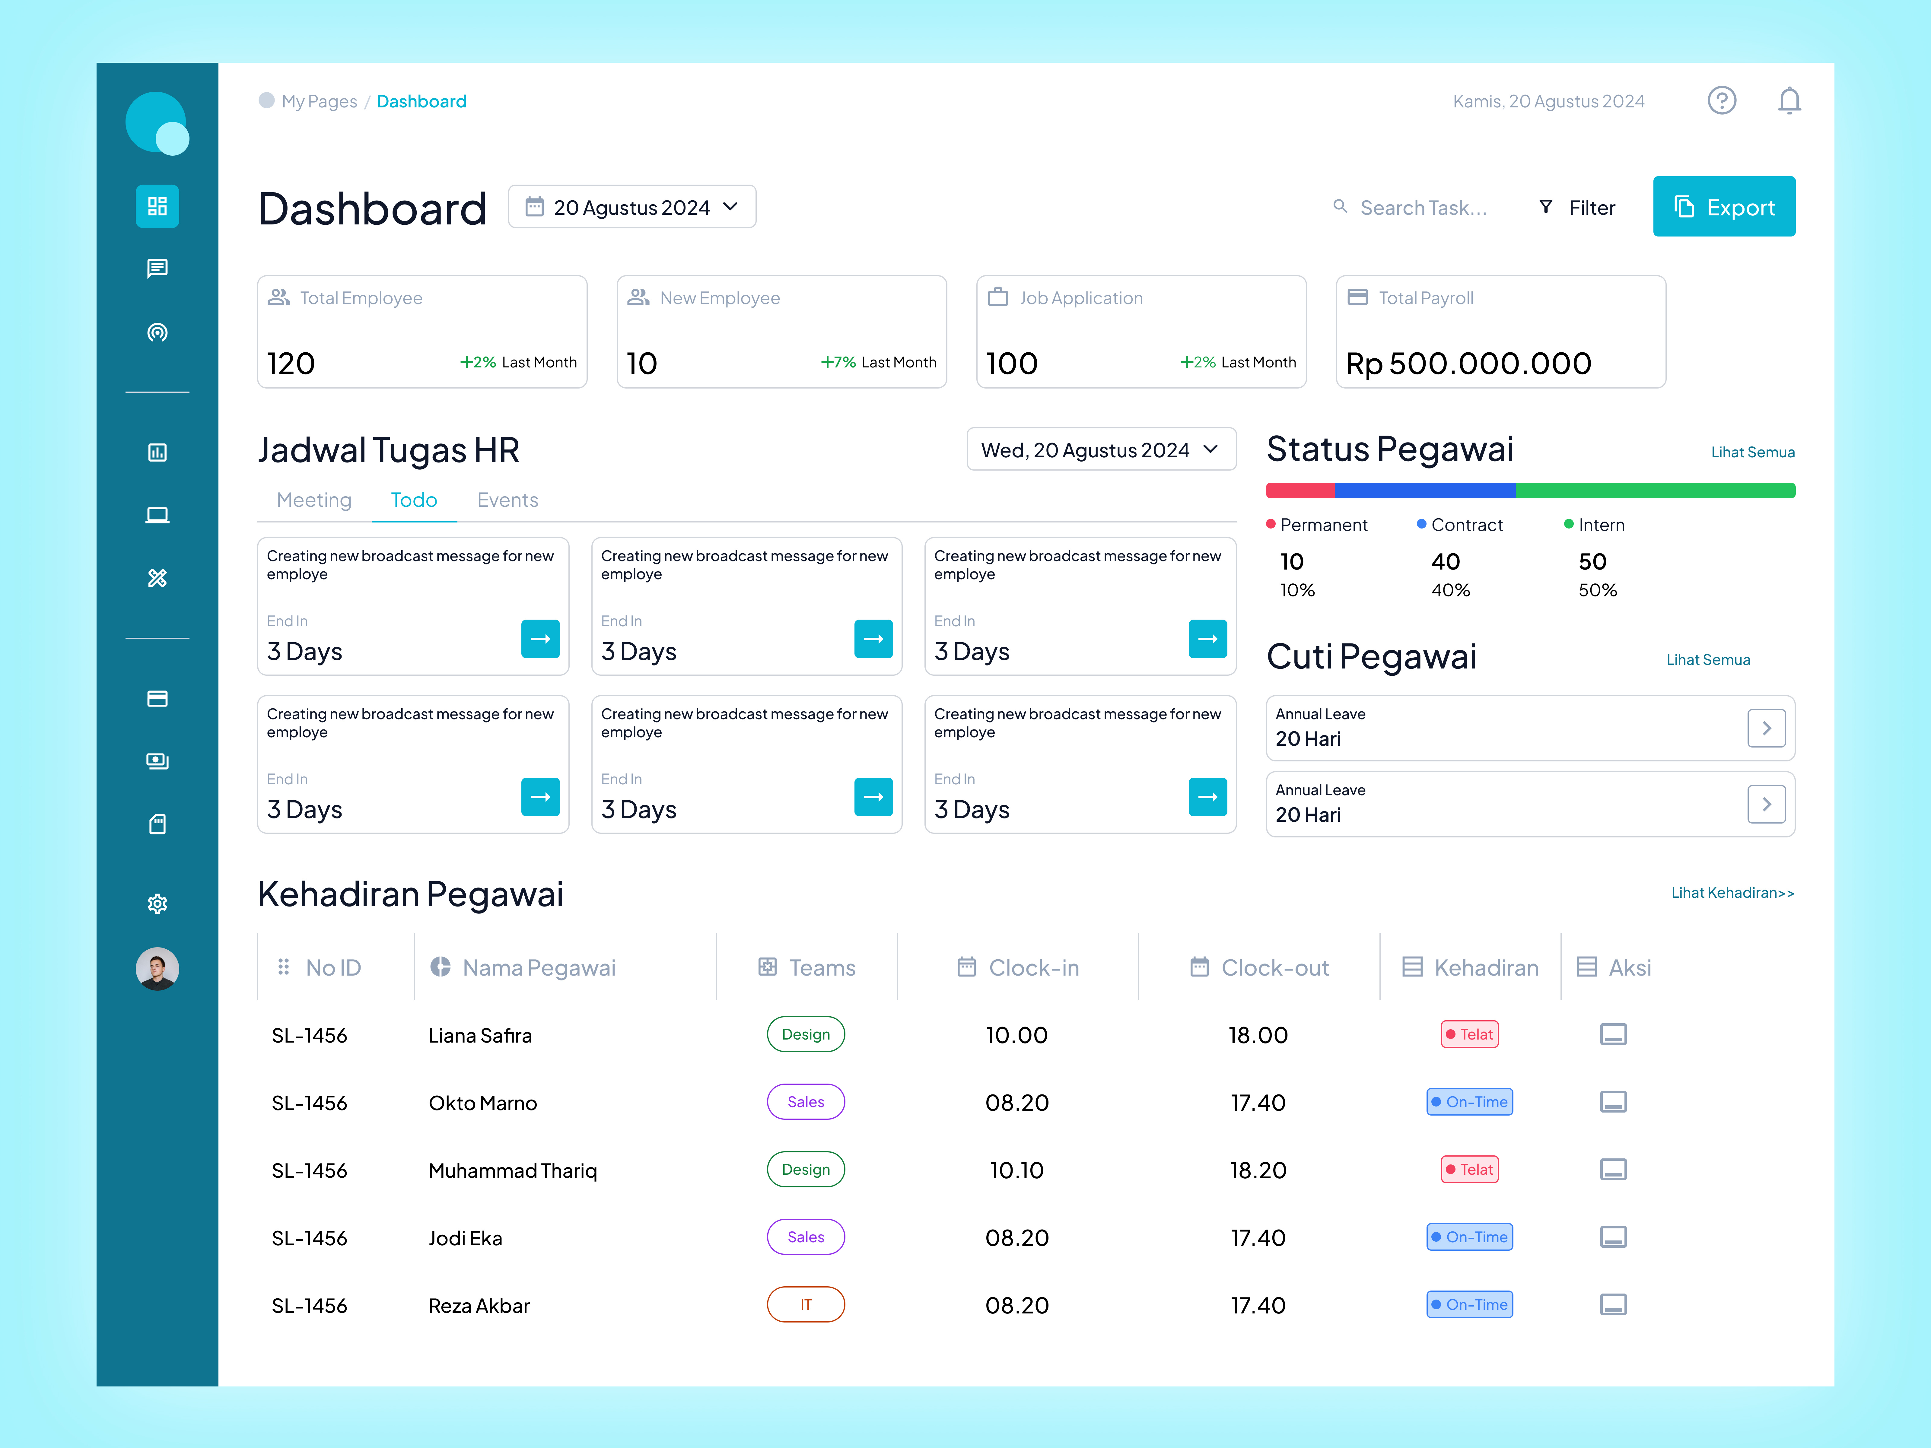Expand the first Annual Leave entry
This screenshot has width=1931, height=1448.
click(1767, 728)
